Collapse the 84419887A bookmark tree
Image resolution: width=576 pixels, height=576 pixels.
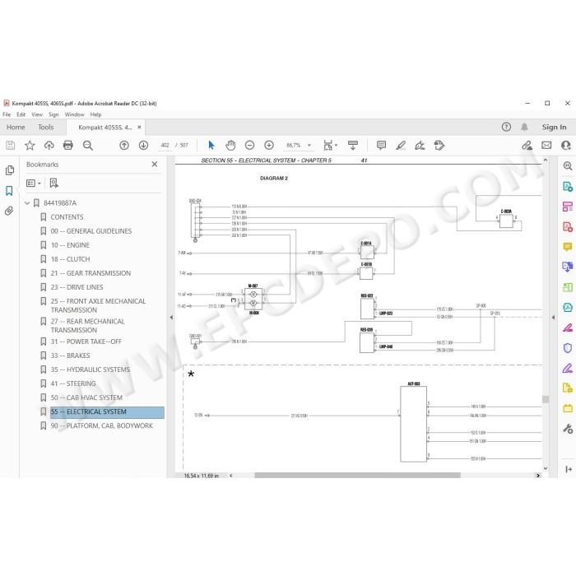(27, 202)
